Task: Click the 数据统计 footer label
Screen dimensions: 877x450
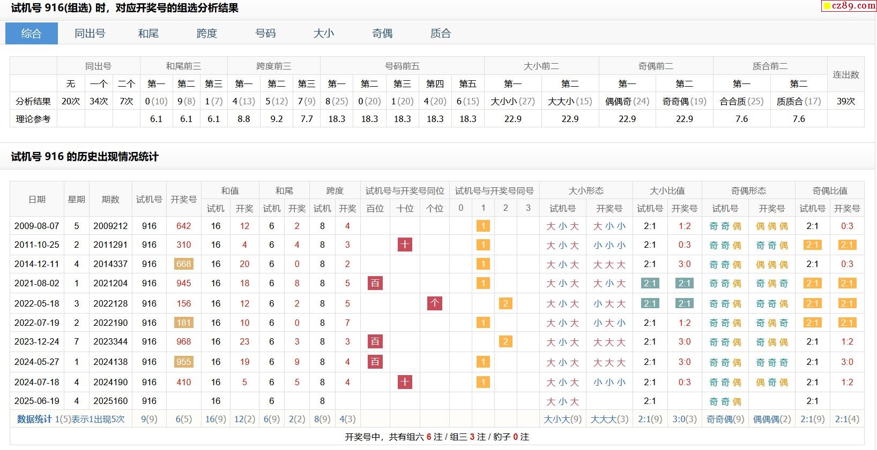Action: [x=34, y=419]
